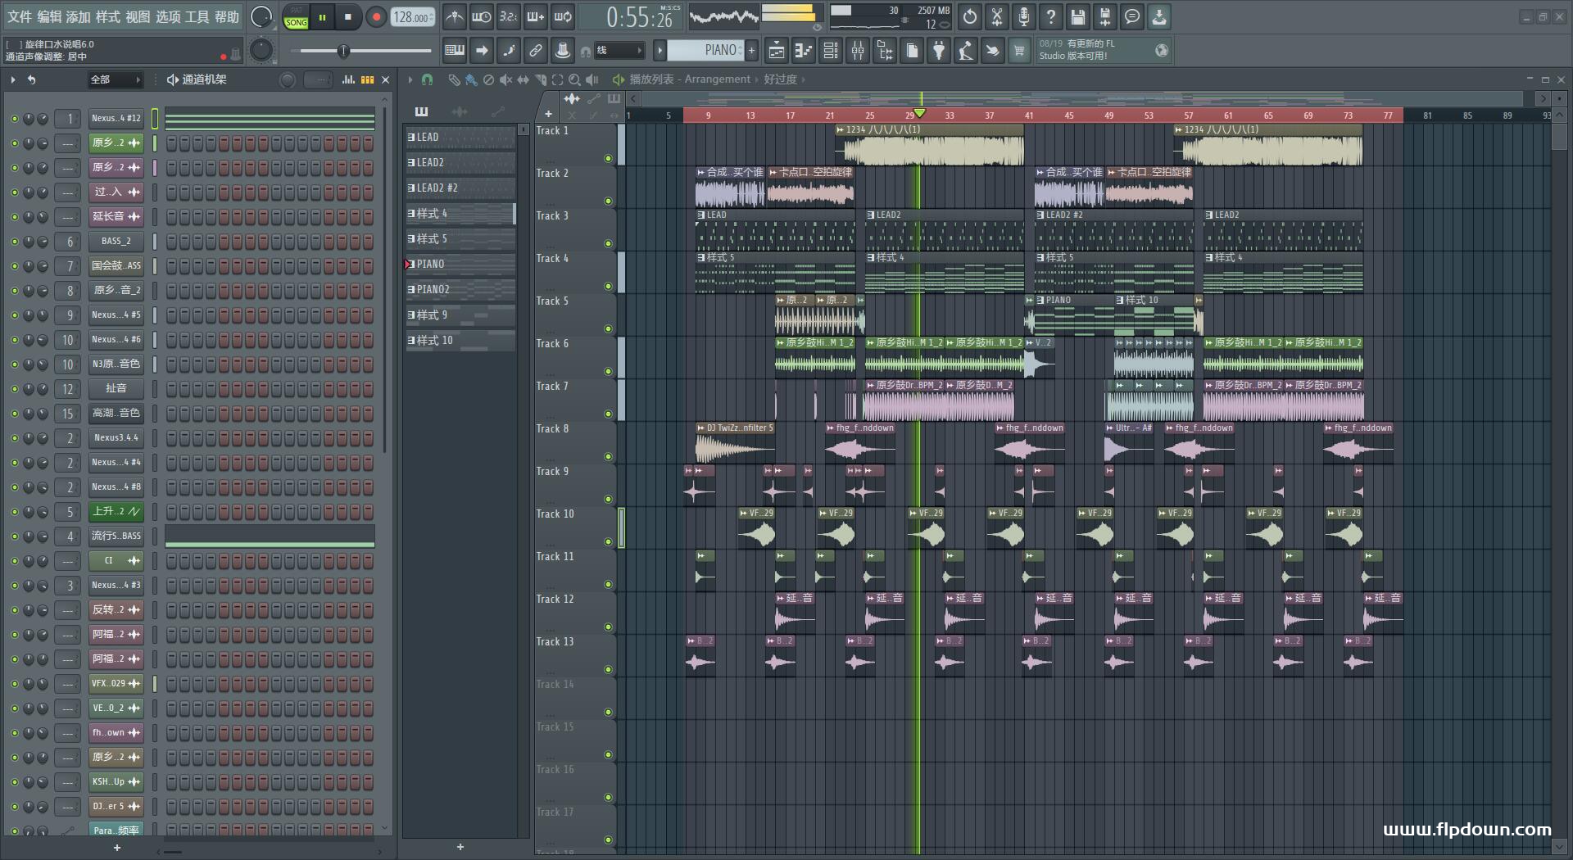Select the playlist zoom tool
The image size is (1573, 860).
pos(574,79)
